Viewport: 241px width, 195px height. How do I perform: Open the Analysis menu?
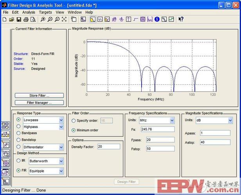tap(29, 12)
